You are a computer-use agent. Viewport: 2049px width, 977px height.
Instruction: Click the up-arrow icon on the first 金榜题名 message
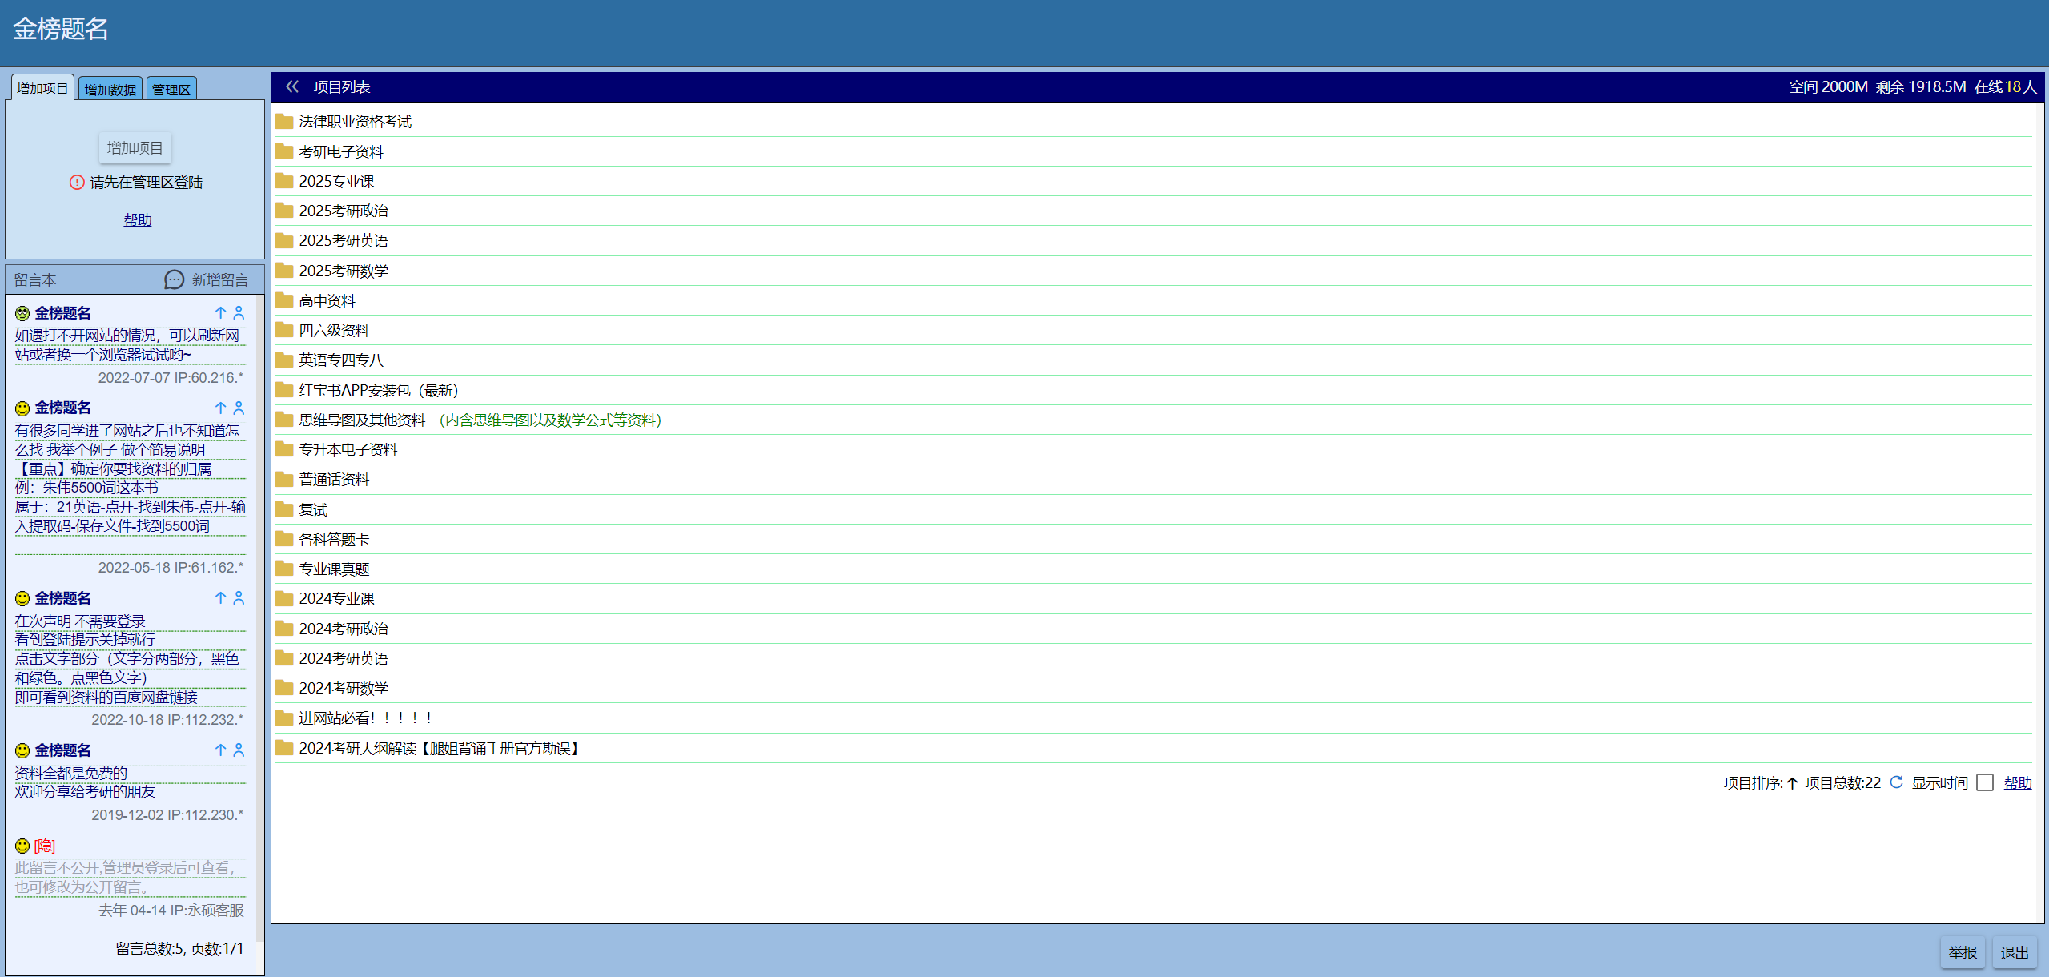coord(220,313)
